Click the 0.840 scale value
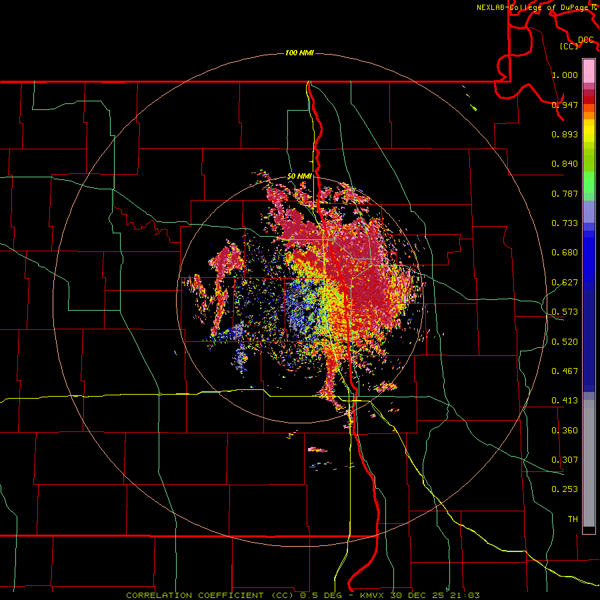600x600 pixels. [565, 164]
